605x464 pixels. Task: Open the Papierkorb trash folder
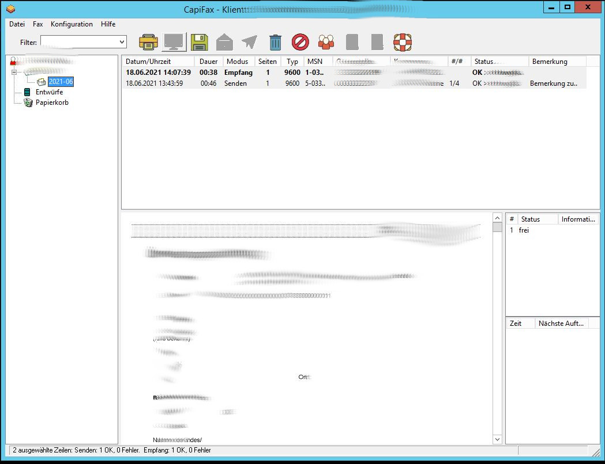(x=52, y=102)
